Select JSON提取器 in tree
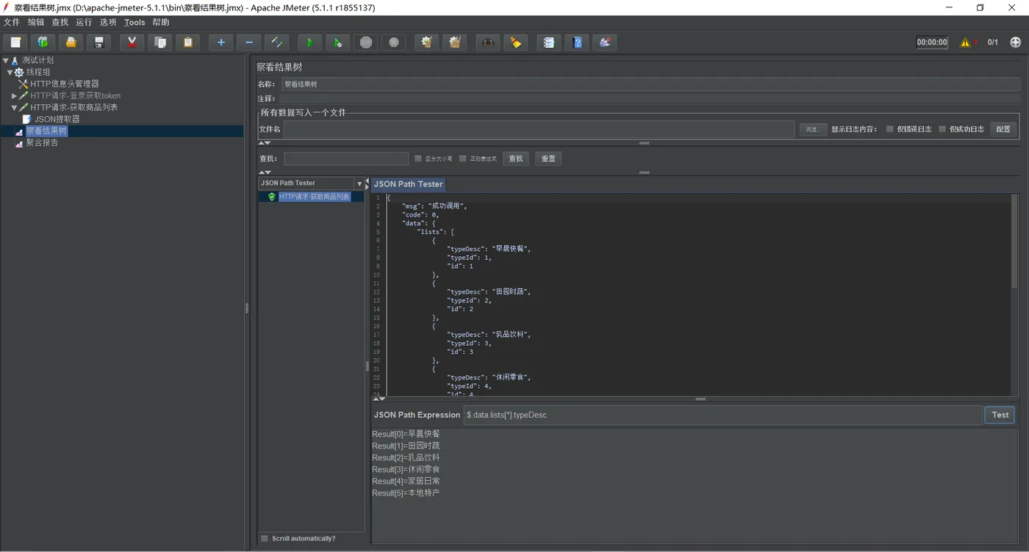 click(57, 120)
